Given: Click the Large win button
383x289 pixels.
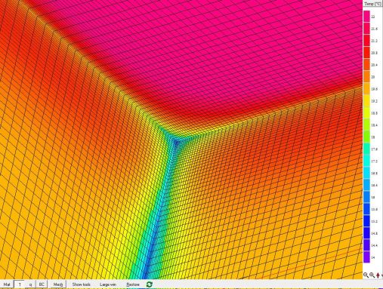Looking at the screenshot, I should [108, 284].
